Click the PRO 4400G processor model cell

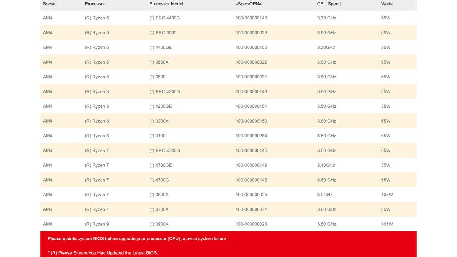[165, 18]
